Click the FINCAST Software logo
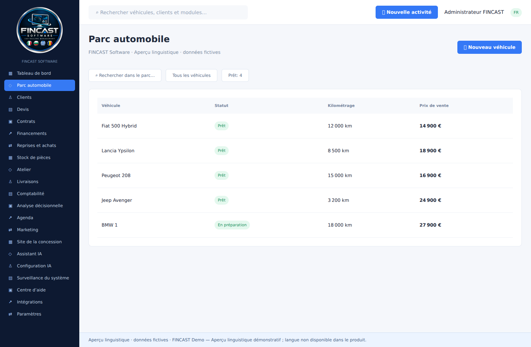This screenshot has width=531, height=347. point(40,30)
